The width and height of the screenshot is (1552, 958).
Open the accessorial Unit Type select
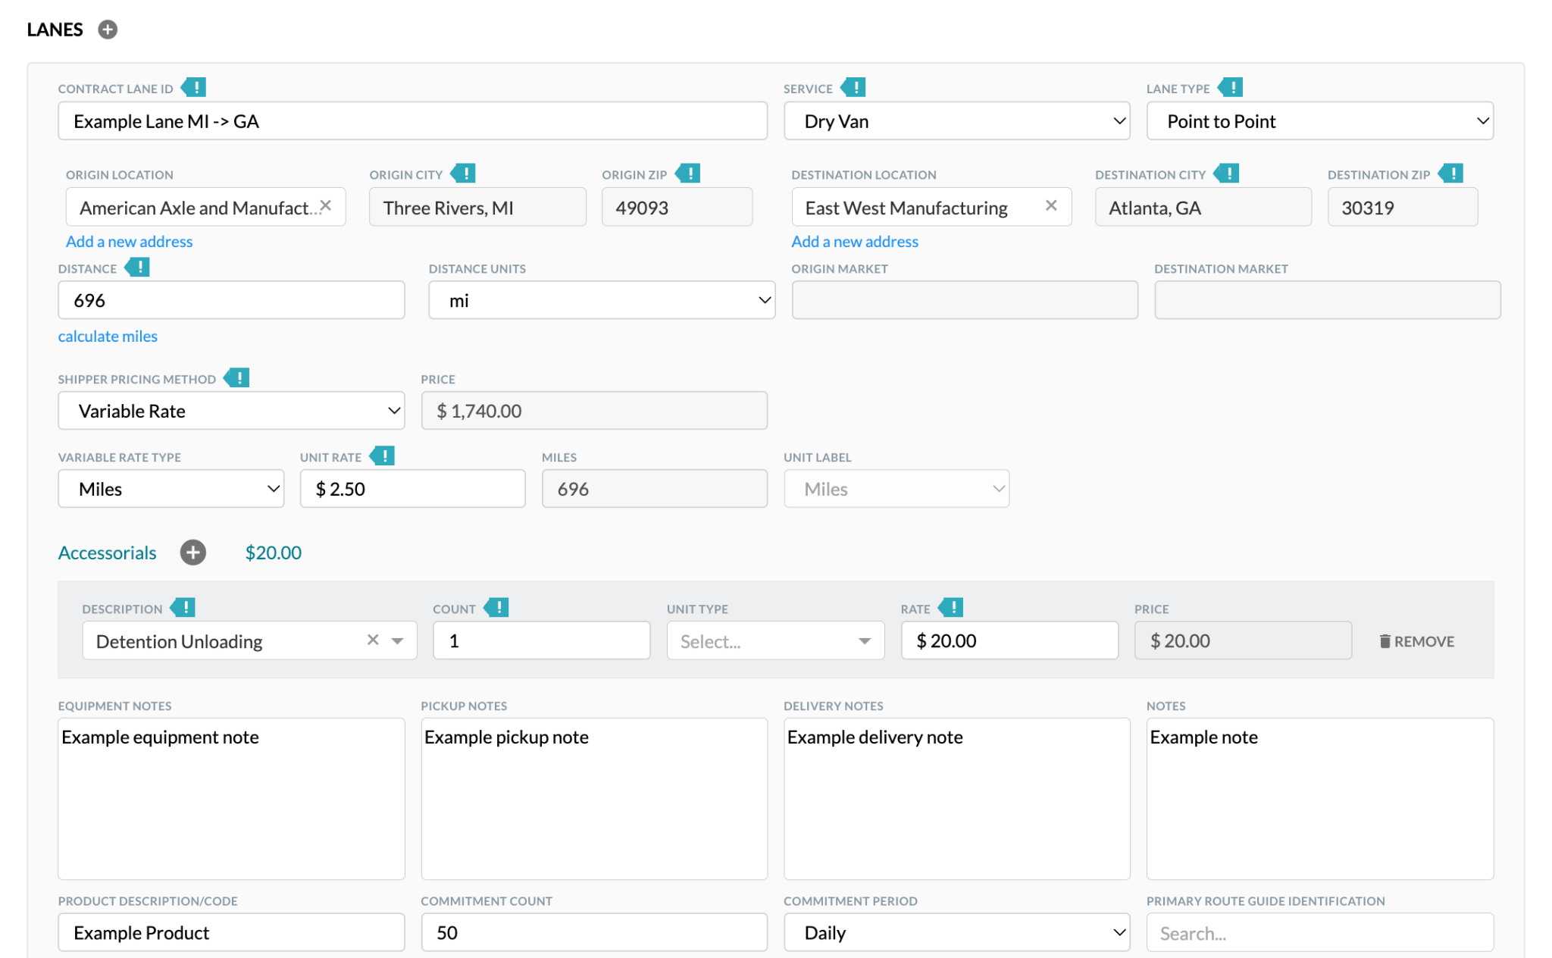tap(775, 641)
